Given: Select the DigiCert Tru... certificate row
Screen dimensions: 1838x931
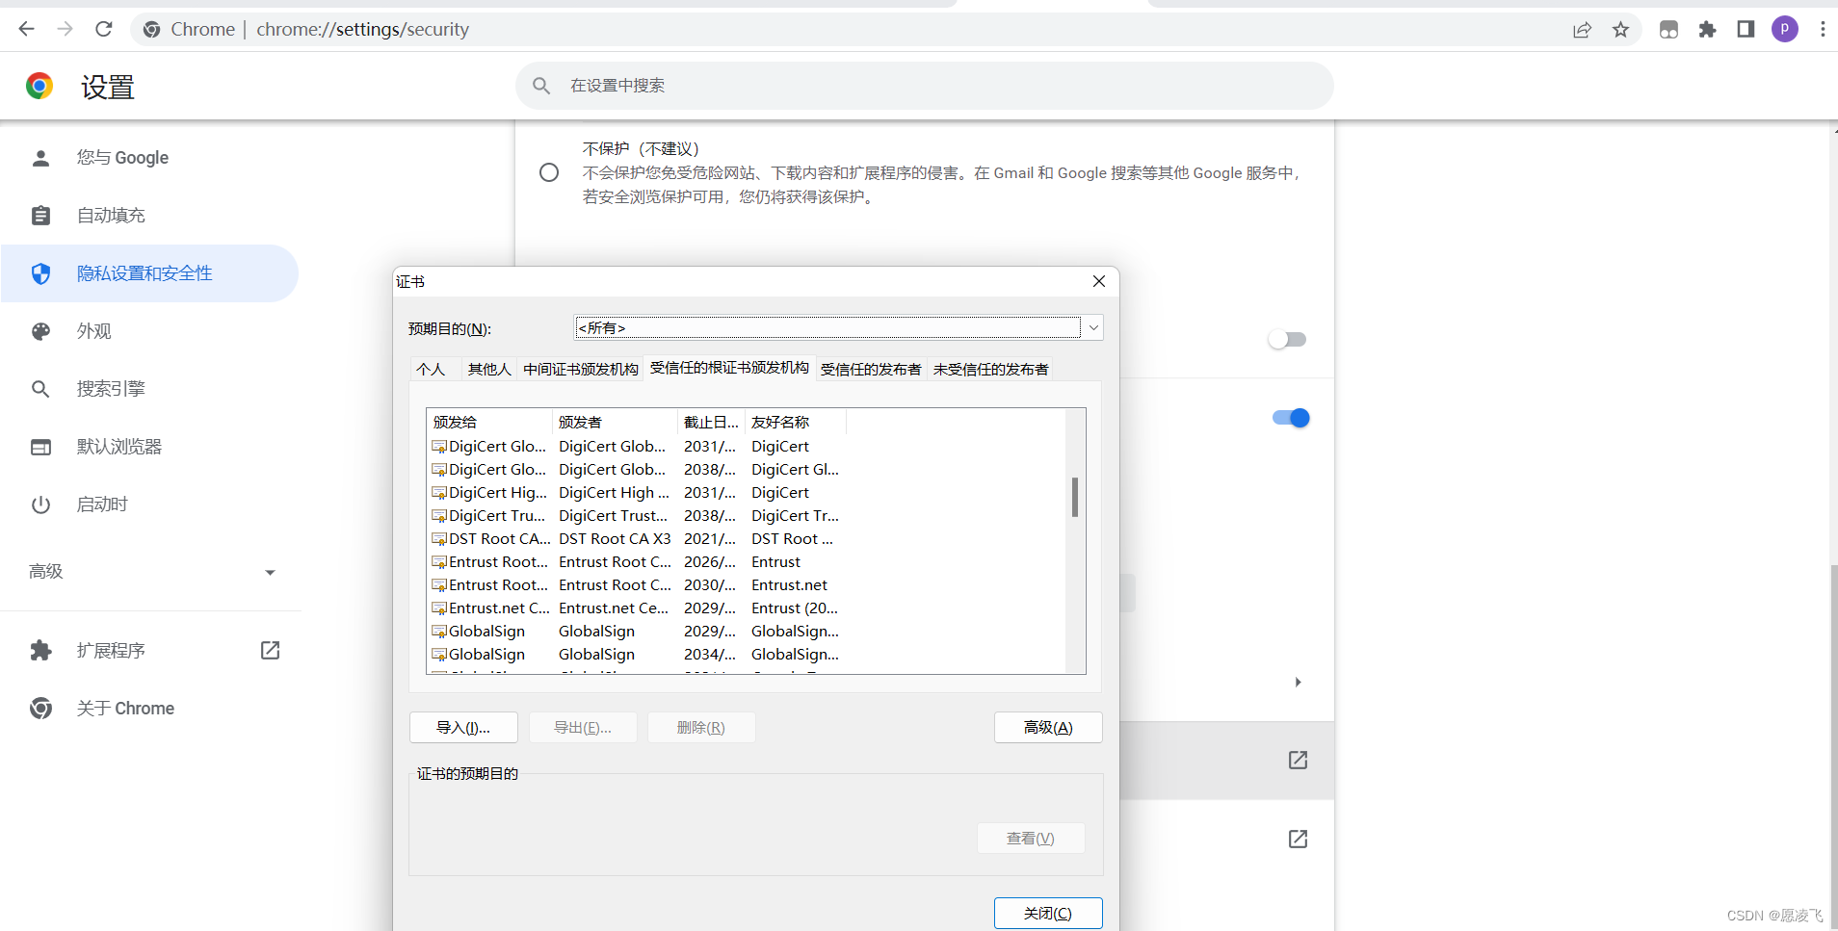Looking at the screenshot, I should pyautogui.click(x=638, y=516).
